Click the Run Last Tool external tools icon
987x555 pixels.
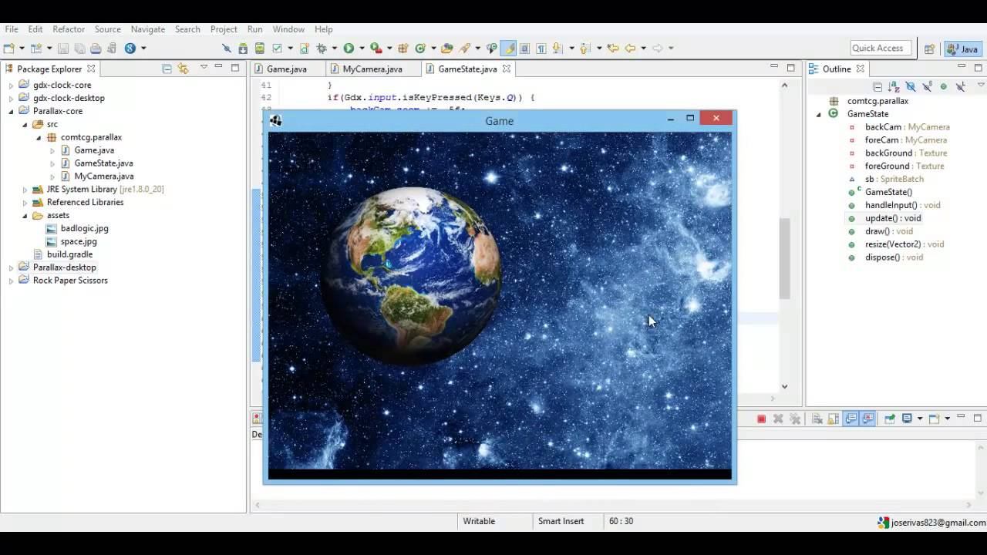click(376, 48)
